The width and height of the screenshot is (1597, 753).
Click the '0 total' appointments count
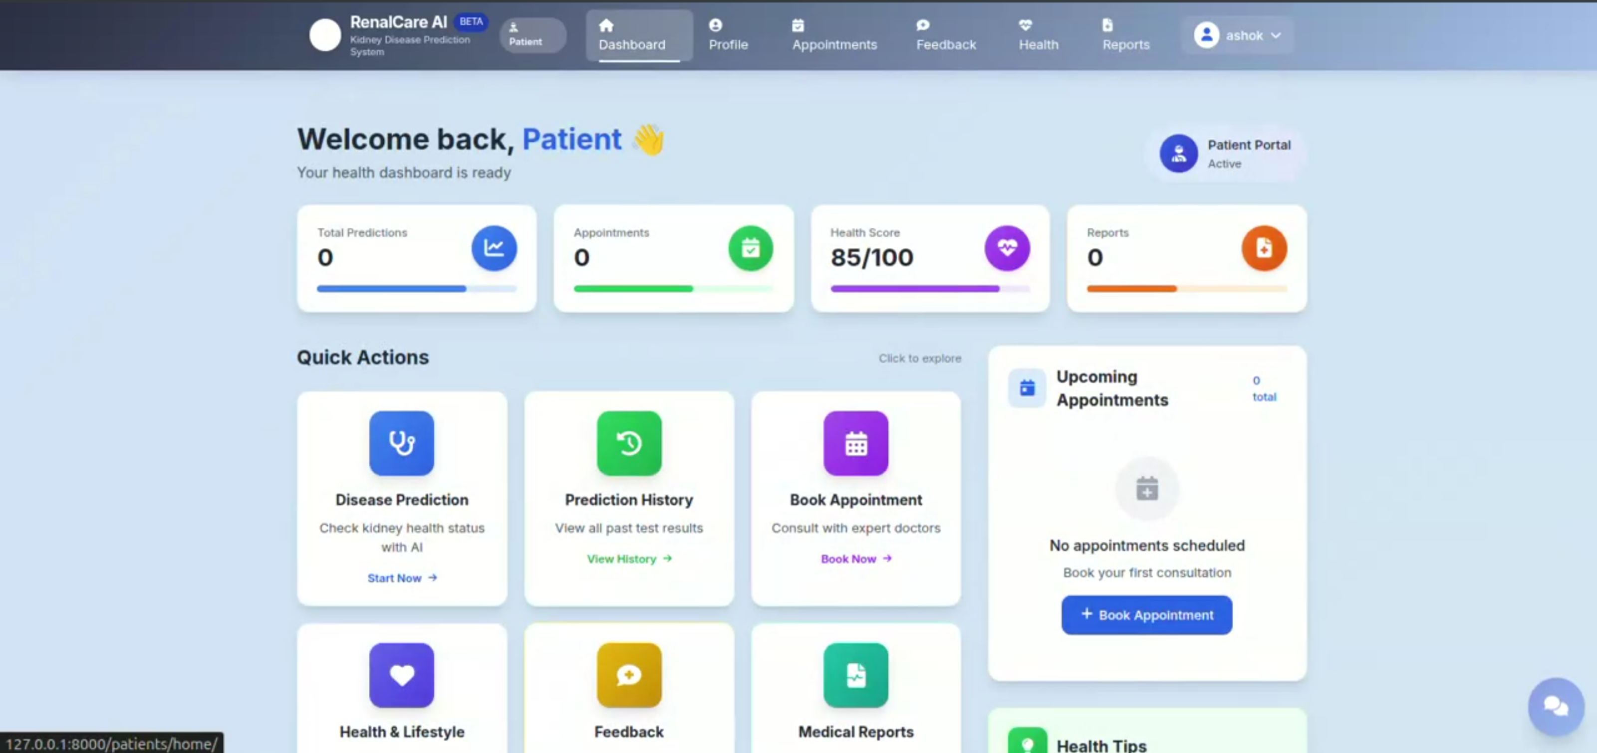(1264, 388)
